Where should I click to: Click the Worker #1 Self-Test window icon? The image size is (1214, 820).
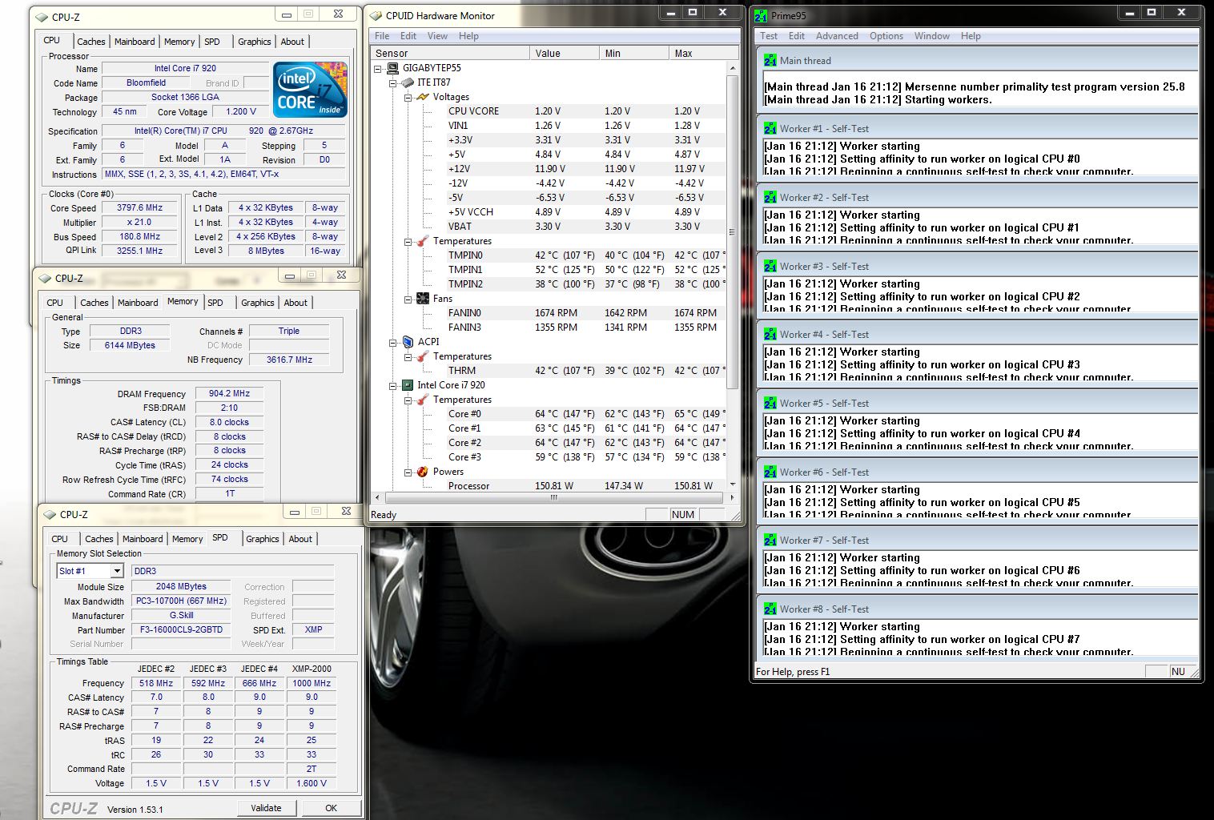(x=770, y=128)
